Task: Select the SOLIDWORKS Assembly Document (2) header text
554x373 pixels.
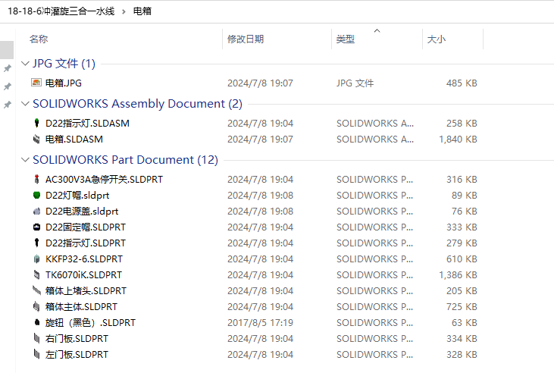Action: coord(137,104)
